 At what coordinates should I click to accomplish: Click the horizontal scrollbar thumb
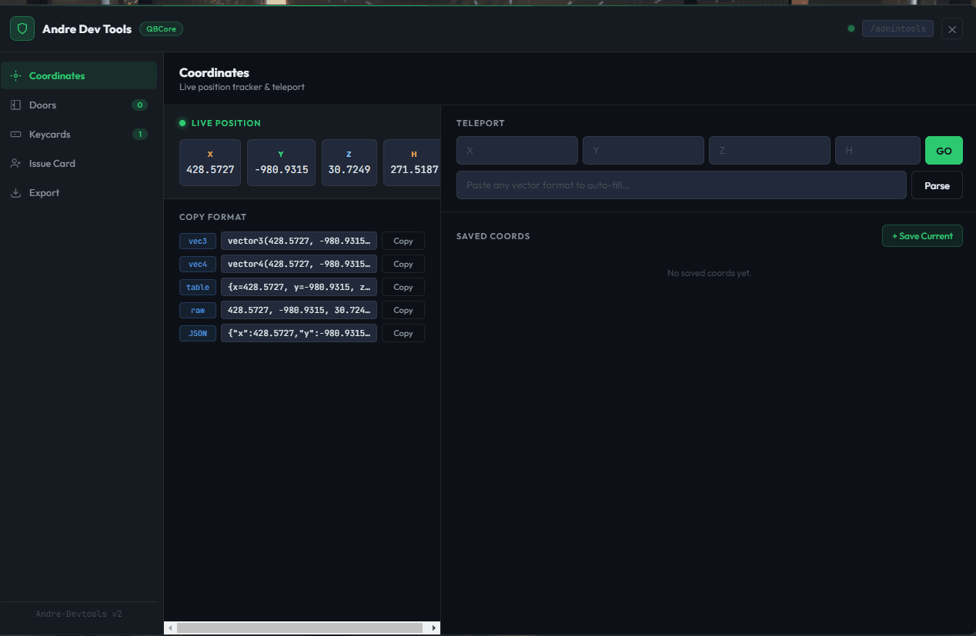(x=299, y=628)
